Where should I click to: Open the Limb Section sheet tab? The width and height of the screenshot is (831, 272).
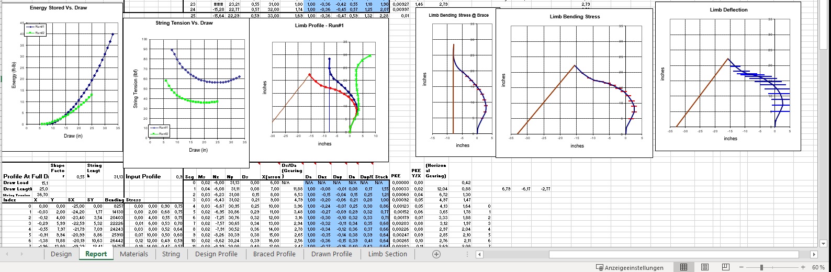coord(387,254)
